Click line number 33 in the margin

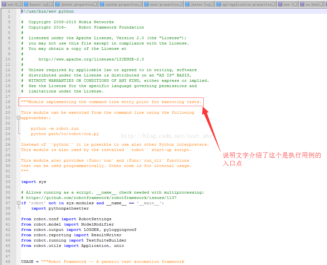pos(8,182)
